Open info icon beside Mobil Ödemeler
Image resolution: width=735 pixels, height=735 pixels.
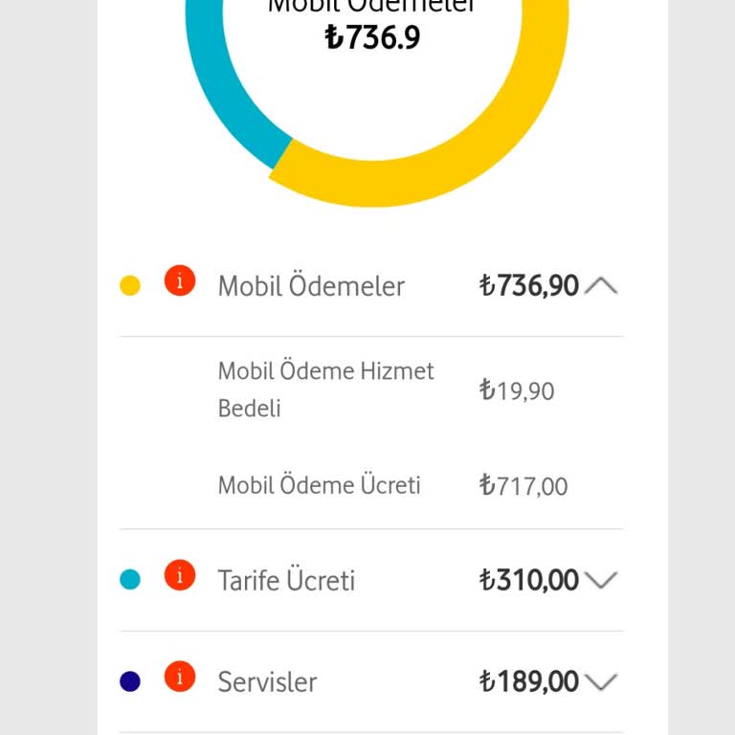(180, 280)
